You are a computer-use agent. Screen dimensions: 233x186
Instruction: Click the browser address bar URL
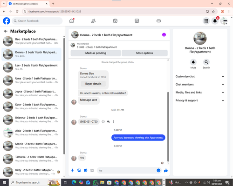pos(55,12)
